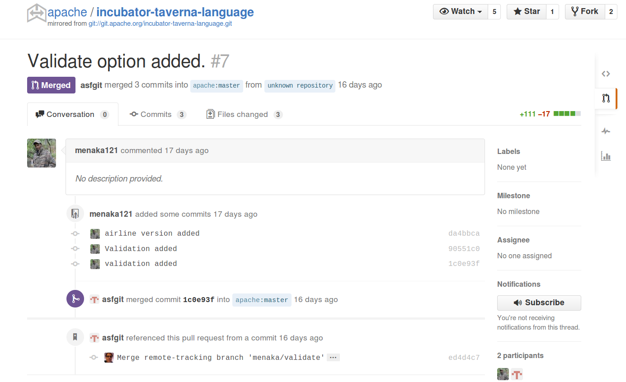Open the Code sidebar icon
Screen dimensions: 626x382
(x=606, y=74)
